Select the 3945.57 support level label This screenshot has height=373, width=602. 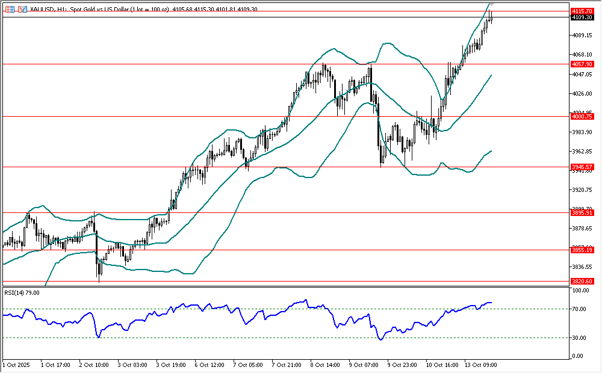(582, 167)
